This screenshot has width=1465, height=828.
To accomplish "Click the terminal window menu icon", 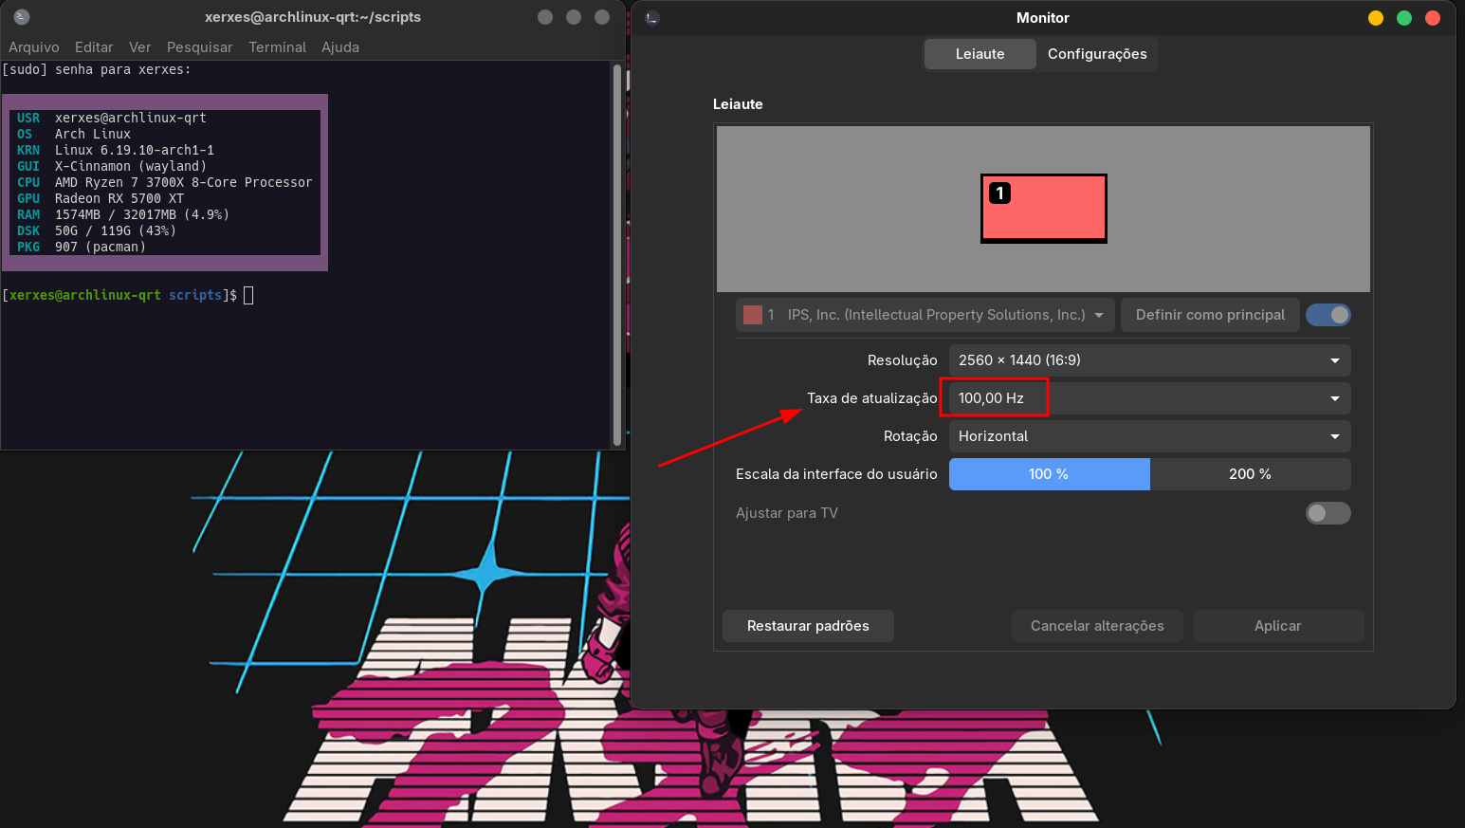I will [x=22, y=17].
